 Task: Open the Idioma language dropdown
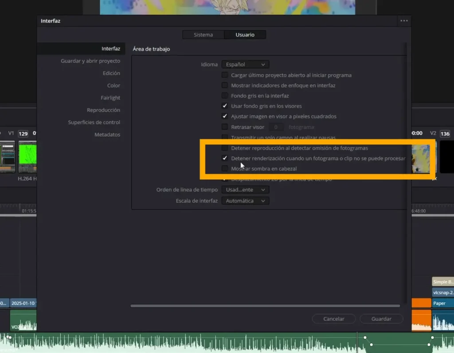coord(245,65)
